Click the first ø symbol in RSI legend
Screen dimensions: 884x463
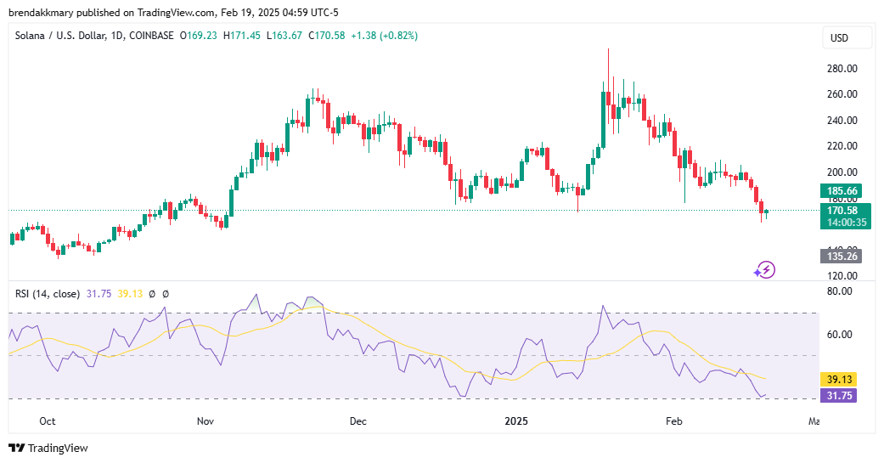pos(152,294)
